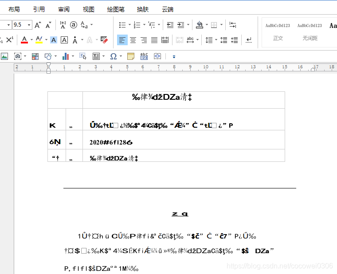Apply yellow text highlight color
Screen dimensions: 337x274
39,40
